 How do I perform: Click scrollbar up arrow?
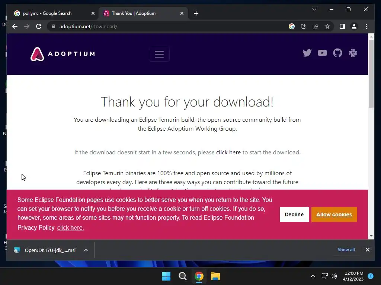371,37
